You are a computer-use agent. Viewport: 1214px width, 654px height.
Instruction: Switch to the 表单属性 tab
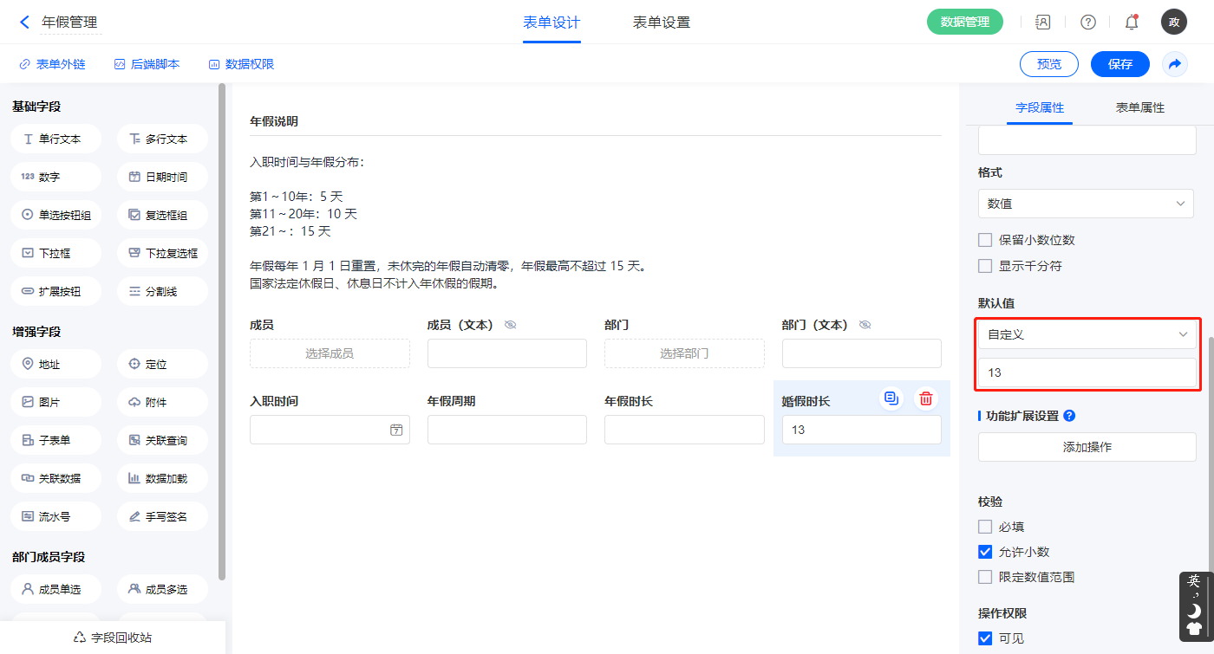1139,108
